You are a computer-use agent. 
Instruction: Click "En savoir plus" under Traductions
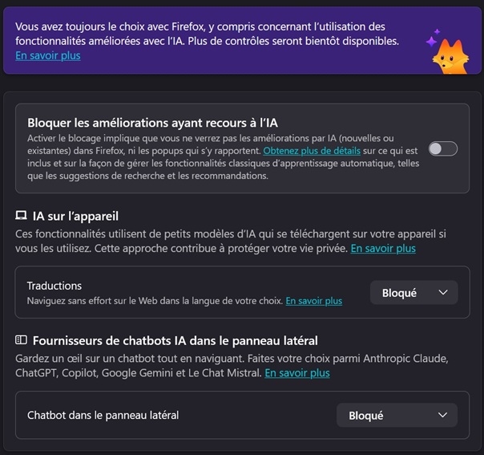tap(313, 301)
